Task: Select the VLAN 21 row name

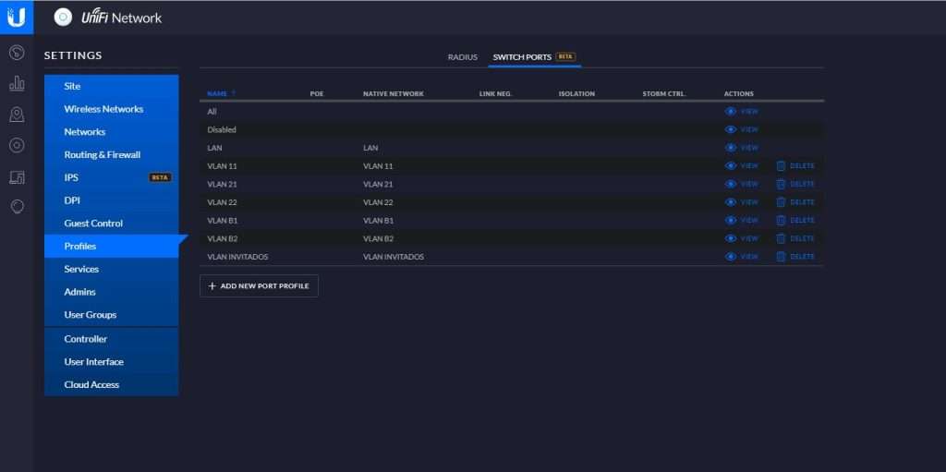Action: [x=222, y=184]
